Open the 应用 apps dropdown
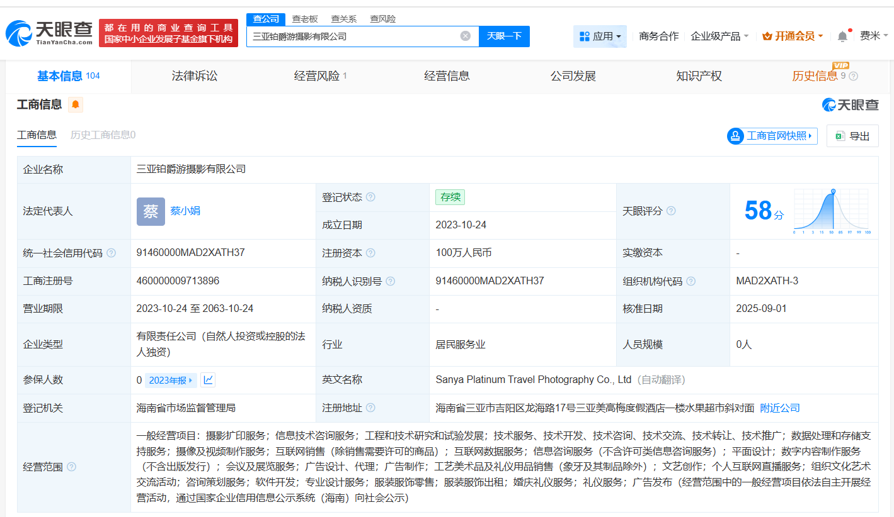This screenshot has width=894, height=517. tap(600, 36)
